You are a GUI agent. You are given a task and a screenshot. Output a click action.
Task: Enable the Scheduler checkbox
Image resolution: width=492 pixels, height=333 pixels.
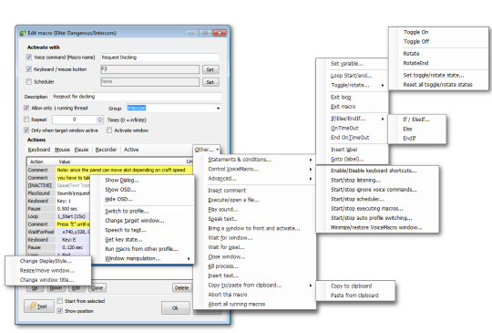click(x=29, y=82)
